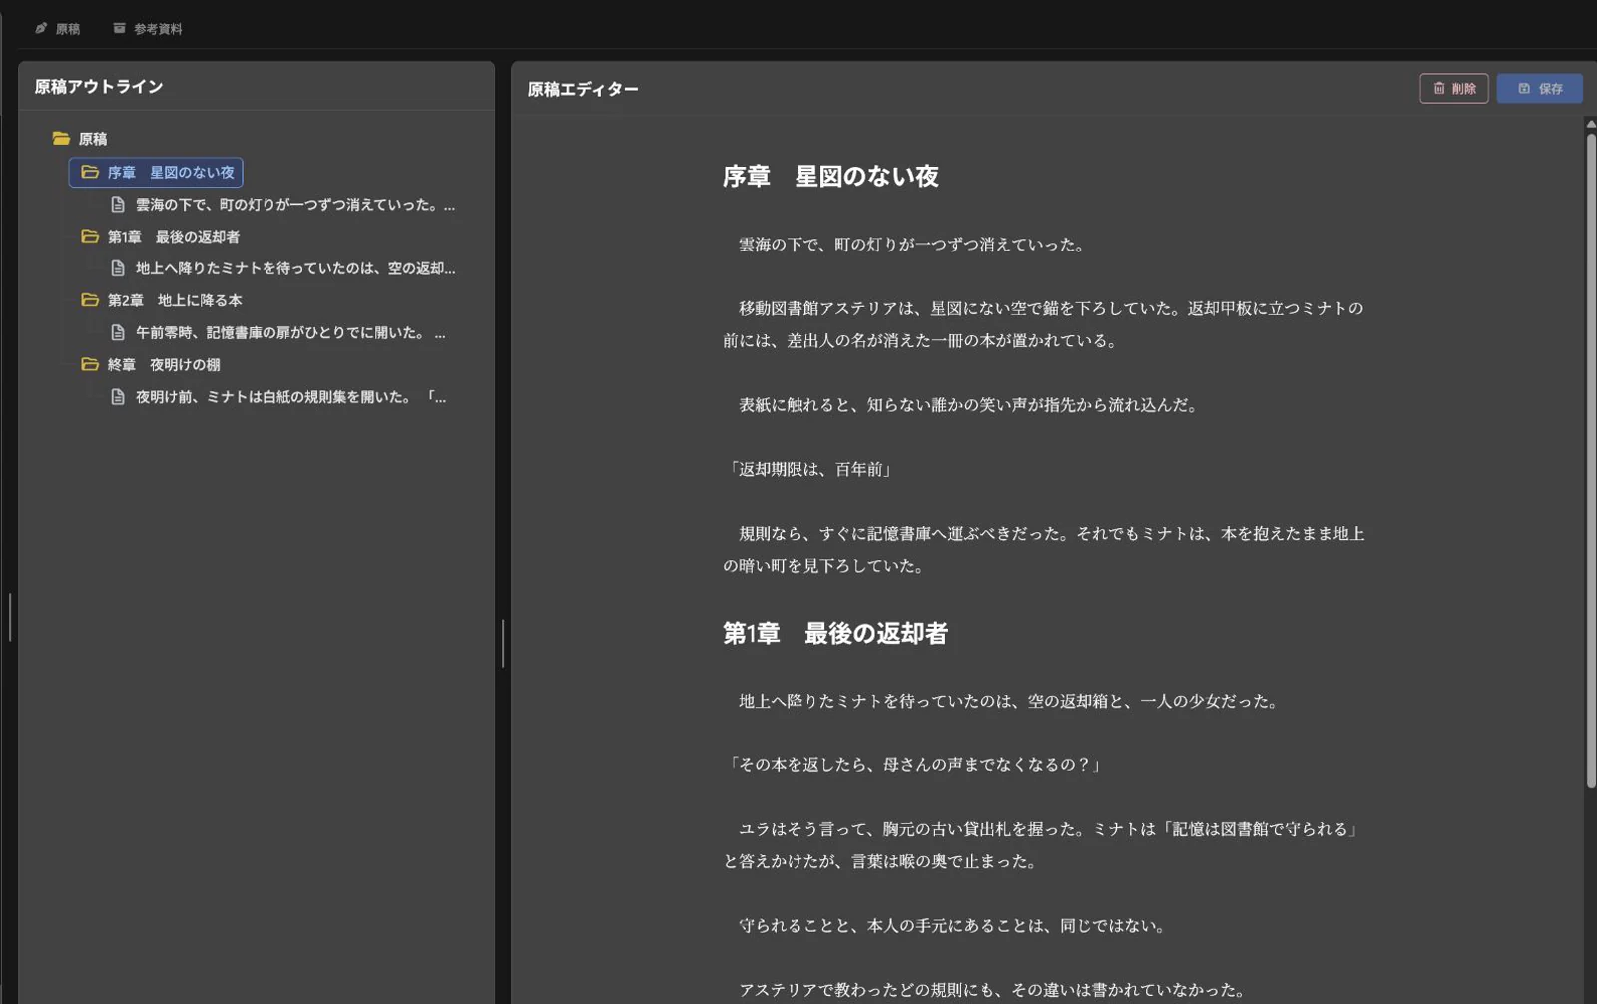The height and width of the screenshot is (1004, 1597).
Task: Select 第2章 地上に降る本 in outline
Action: pyautogui.click(x=175, y=300)
